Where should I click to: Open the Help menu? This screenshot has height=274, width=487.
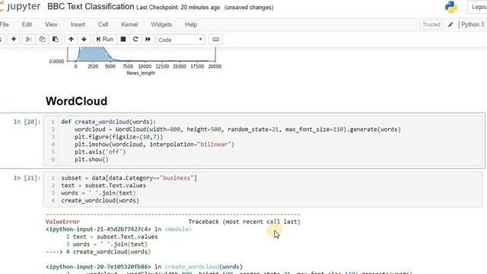coord(191,24)
